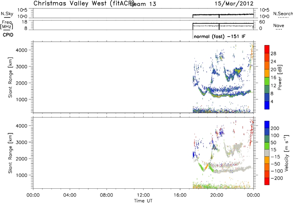Click the "Freq. [MHz]" axis label

7,25
